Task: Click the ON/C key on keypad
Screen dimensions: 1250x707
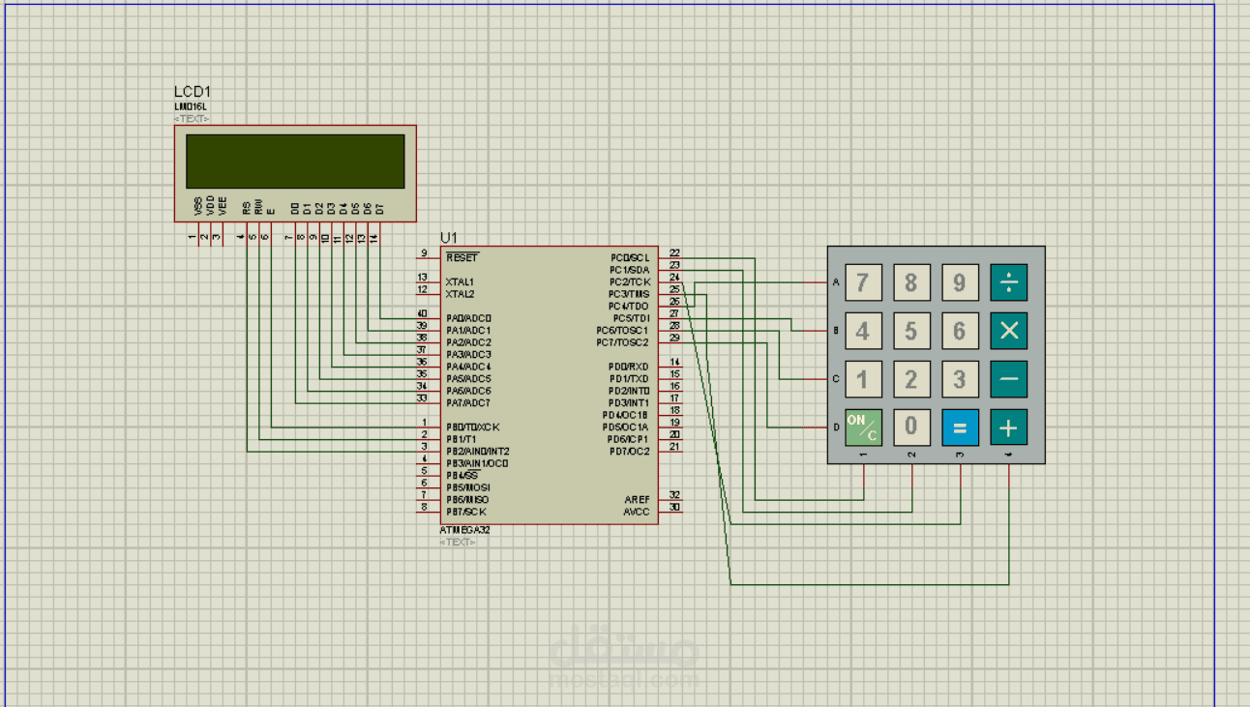Action: (863, 427)
